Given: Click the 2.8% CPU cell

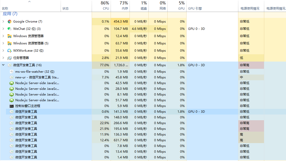Looking at the screenshot, I should coord(101,58).
